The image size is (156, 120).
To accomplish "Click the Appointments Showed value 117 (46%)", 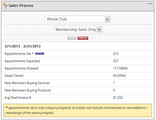I will (120, 68).
